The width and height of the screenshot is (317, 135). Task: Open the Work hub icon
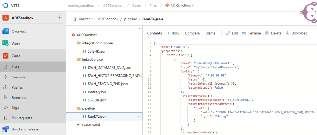[6, 43]
